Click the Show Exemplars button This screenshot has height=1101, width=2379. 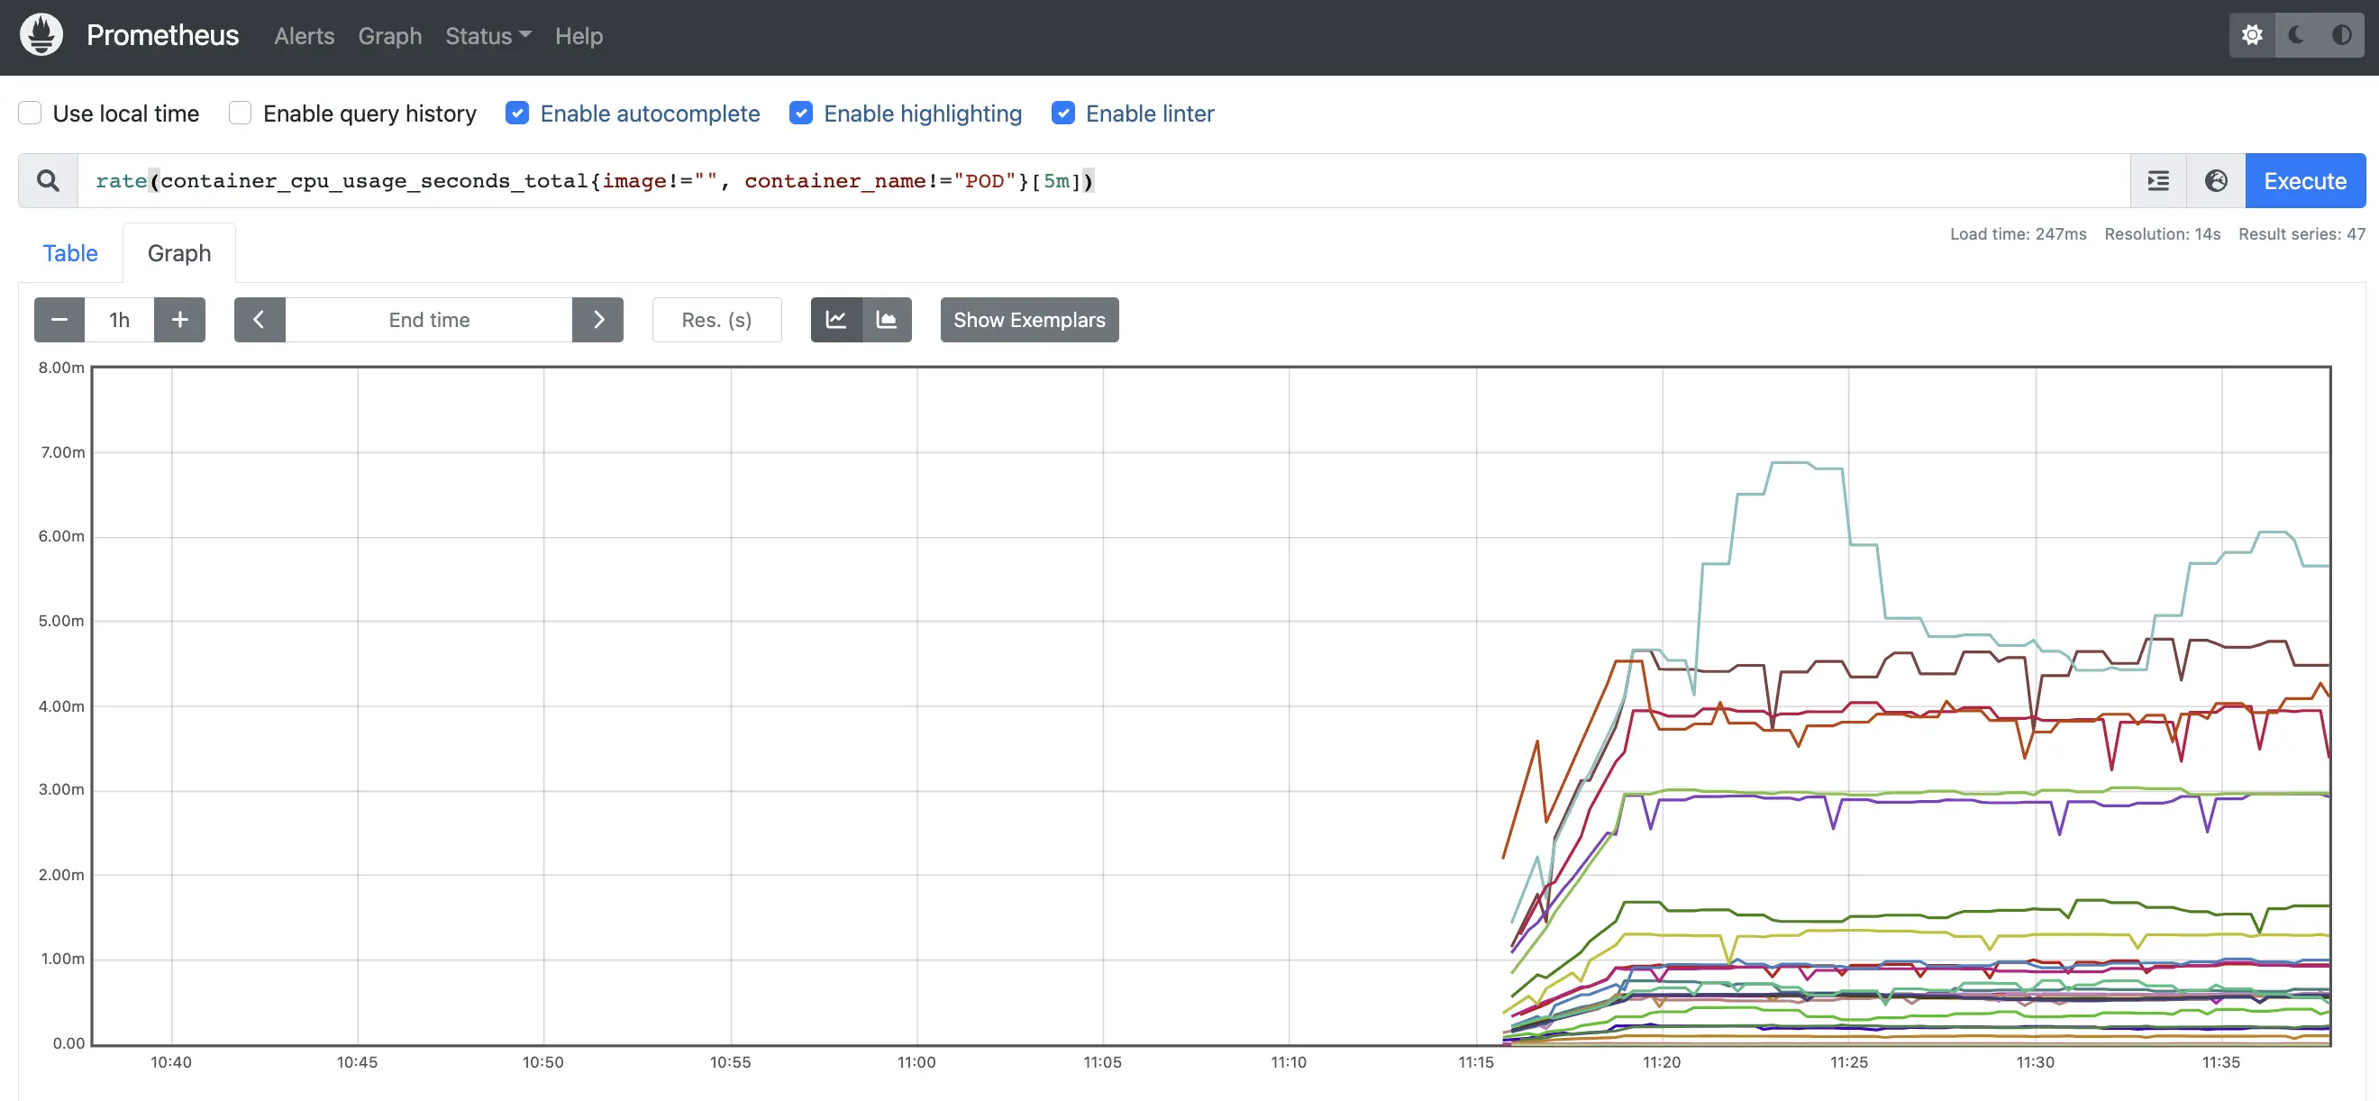click(1029, 320)
